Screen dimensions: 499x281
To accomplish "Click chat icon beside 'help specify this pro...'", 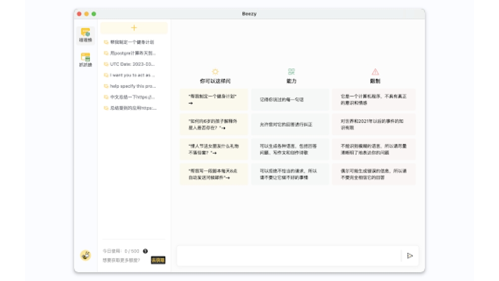I will 106,86.
